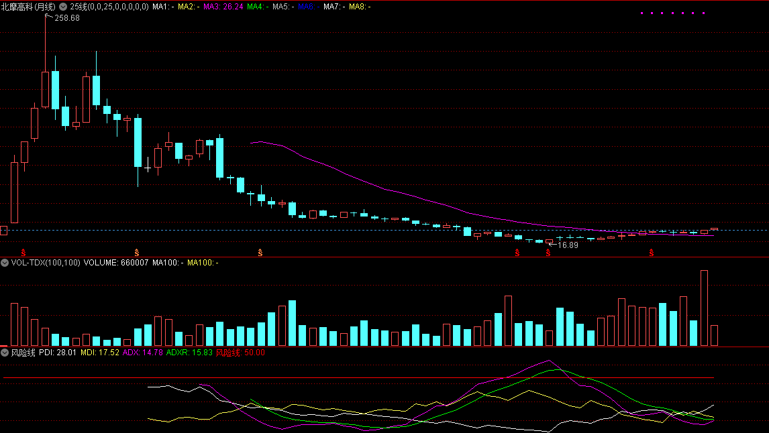Expand the VOL-TDX indicator dropdown arrow
769x433 pixels.
5,263
